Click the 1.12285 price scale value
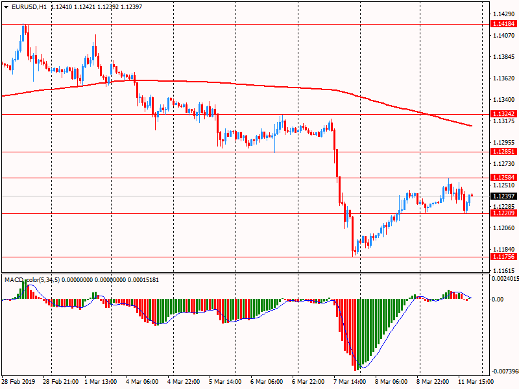This screenshot has width=519, height=389. point(504,206)
